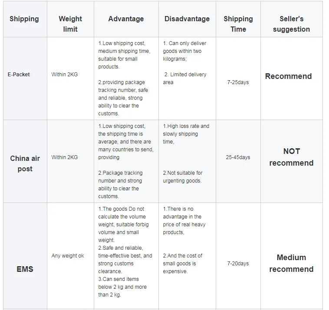Click the "Medium recommend" suggestion cell

(291, 263)
